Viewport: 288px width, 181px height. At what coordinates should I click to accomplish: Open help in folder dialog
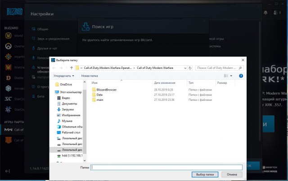(x=241, y=76)
